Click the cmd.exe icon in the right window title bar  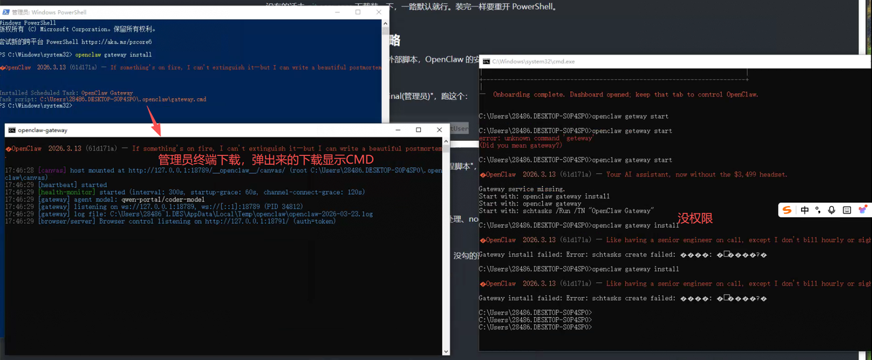pyautogui.click(x=486, y=61)
